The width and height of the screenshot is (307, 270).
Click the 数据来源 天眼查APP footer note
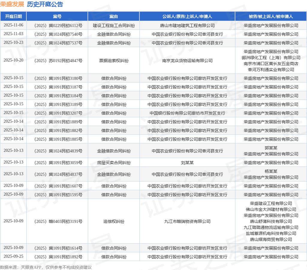pyautogui.click(x=46, y=267)
